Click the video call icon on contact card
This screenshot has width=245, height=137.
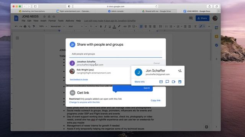pos(173,82)
